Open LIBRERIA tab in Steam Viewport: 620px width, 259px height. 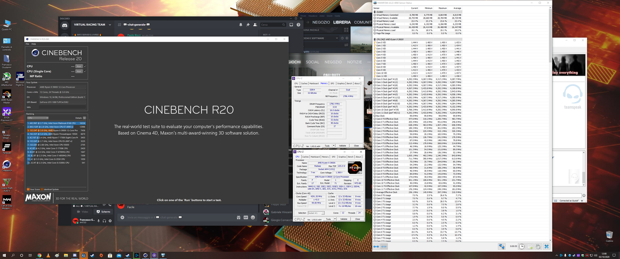click(342, 22)
